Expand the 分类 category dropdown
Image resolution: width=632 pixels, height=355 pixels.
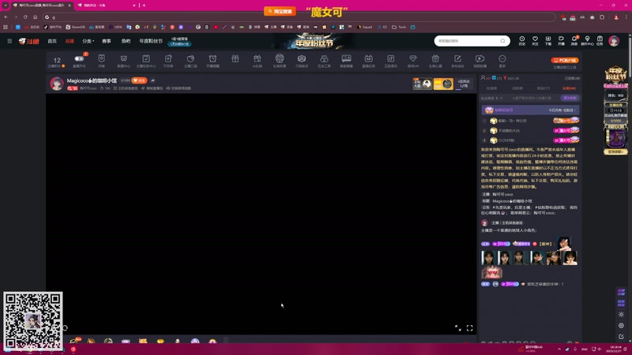pos(88,41)
